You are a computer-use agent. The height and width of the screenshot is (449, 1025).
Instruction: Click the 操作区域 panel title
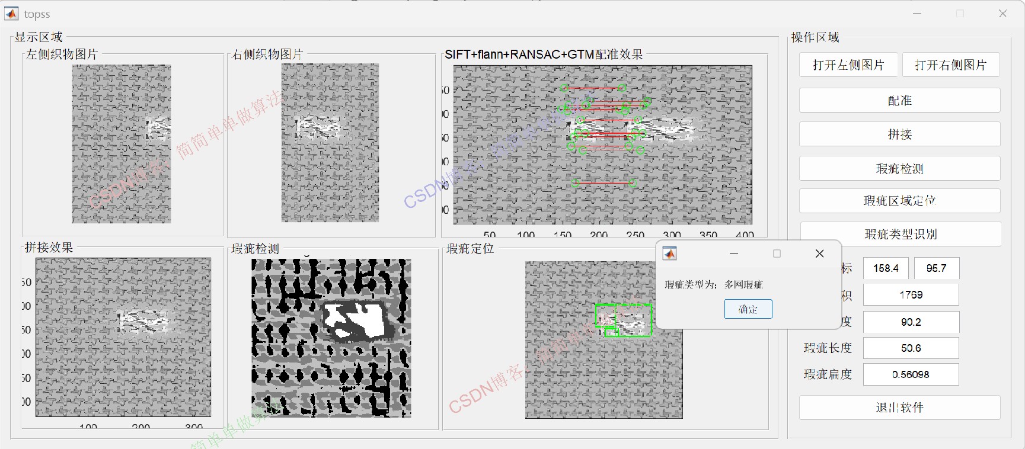pos(816,37)
